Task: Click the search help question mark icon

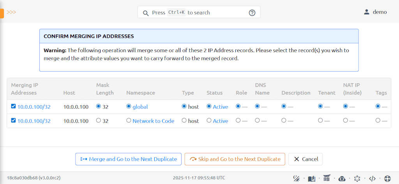Action: (252, 13)
